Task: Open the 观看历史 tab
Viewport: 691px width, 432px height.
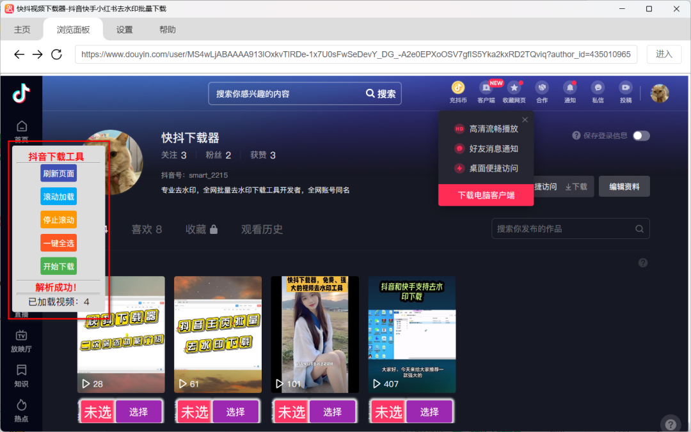Action: pos(262,229)
